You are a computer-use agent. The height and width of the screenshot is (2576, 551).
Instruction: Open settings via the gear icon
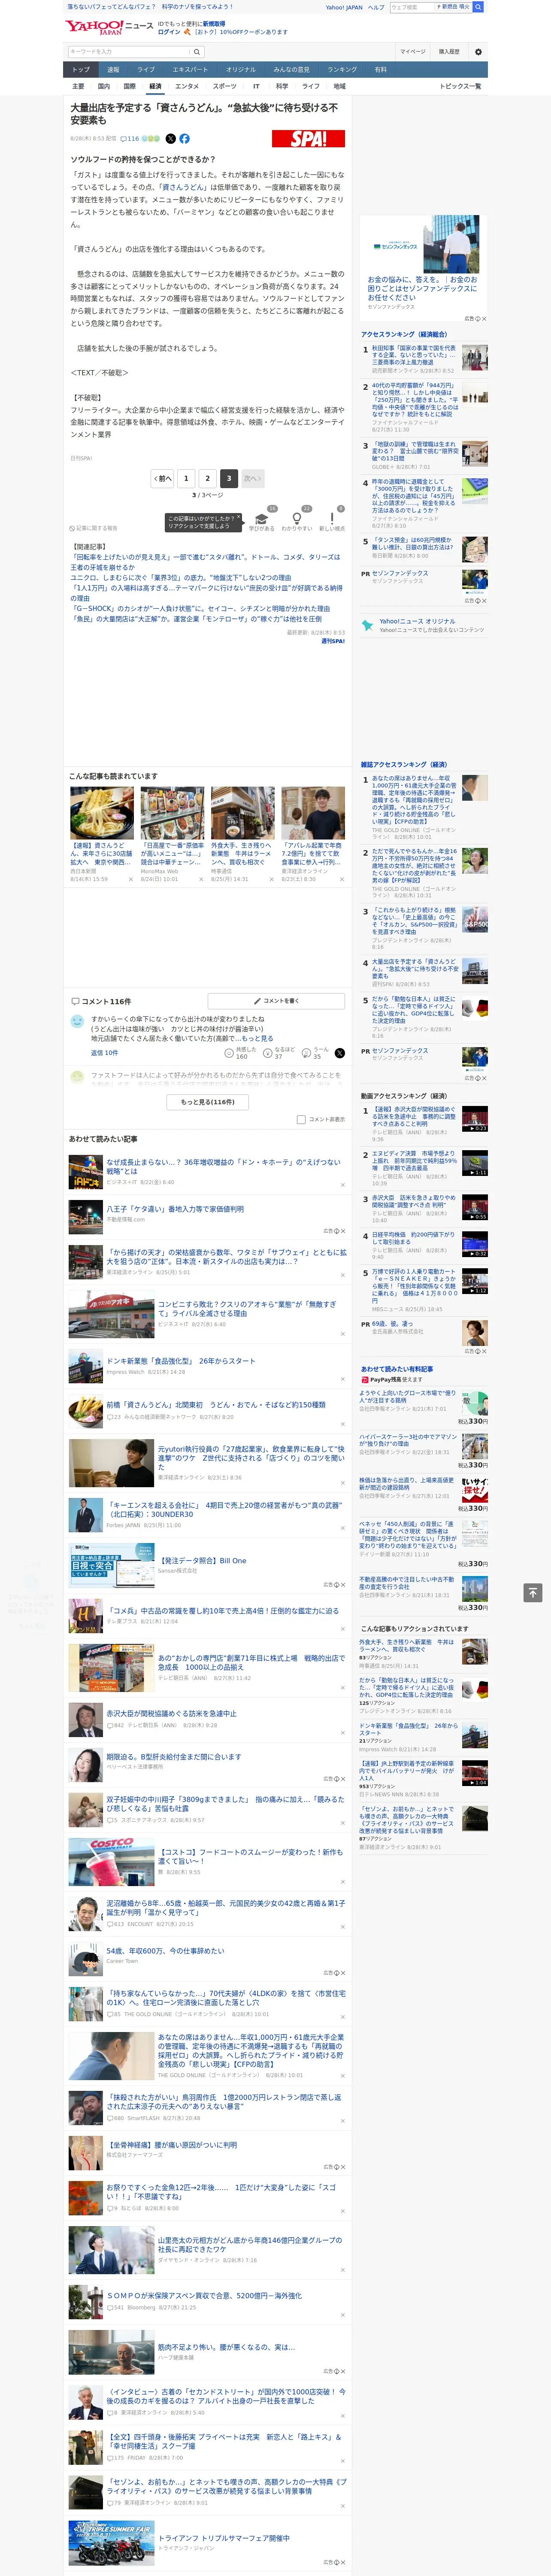[x=478, y=51]
